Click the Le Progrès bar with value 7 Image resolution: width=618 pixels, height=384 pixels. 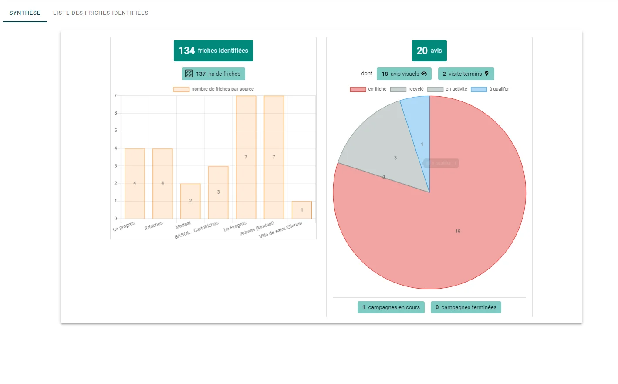[246, 157]
